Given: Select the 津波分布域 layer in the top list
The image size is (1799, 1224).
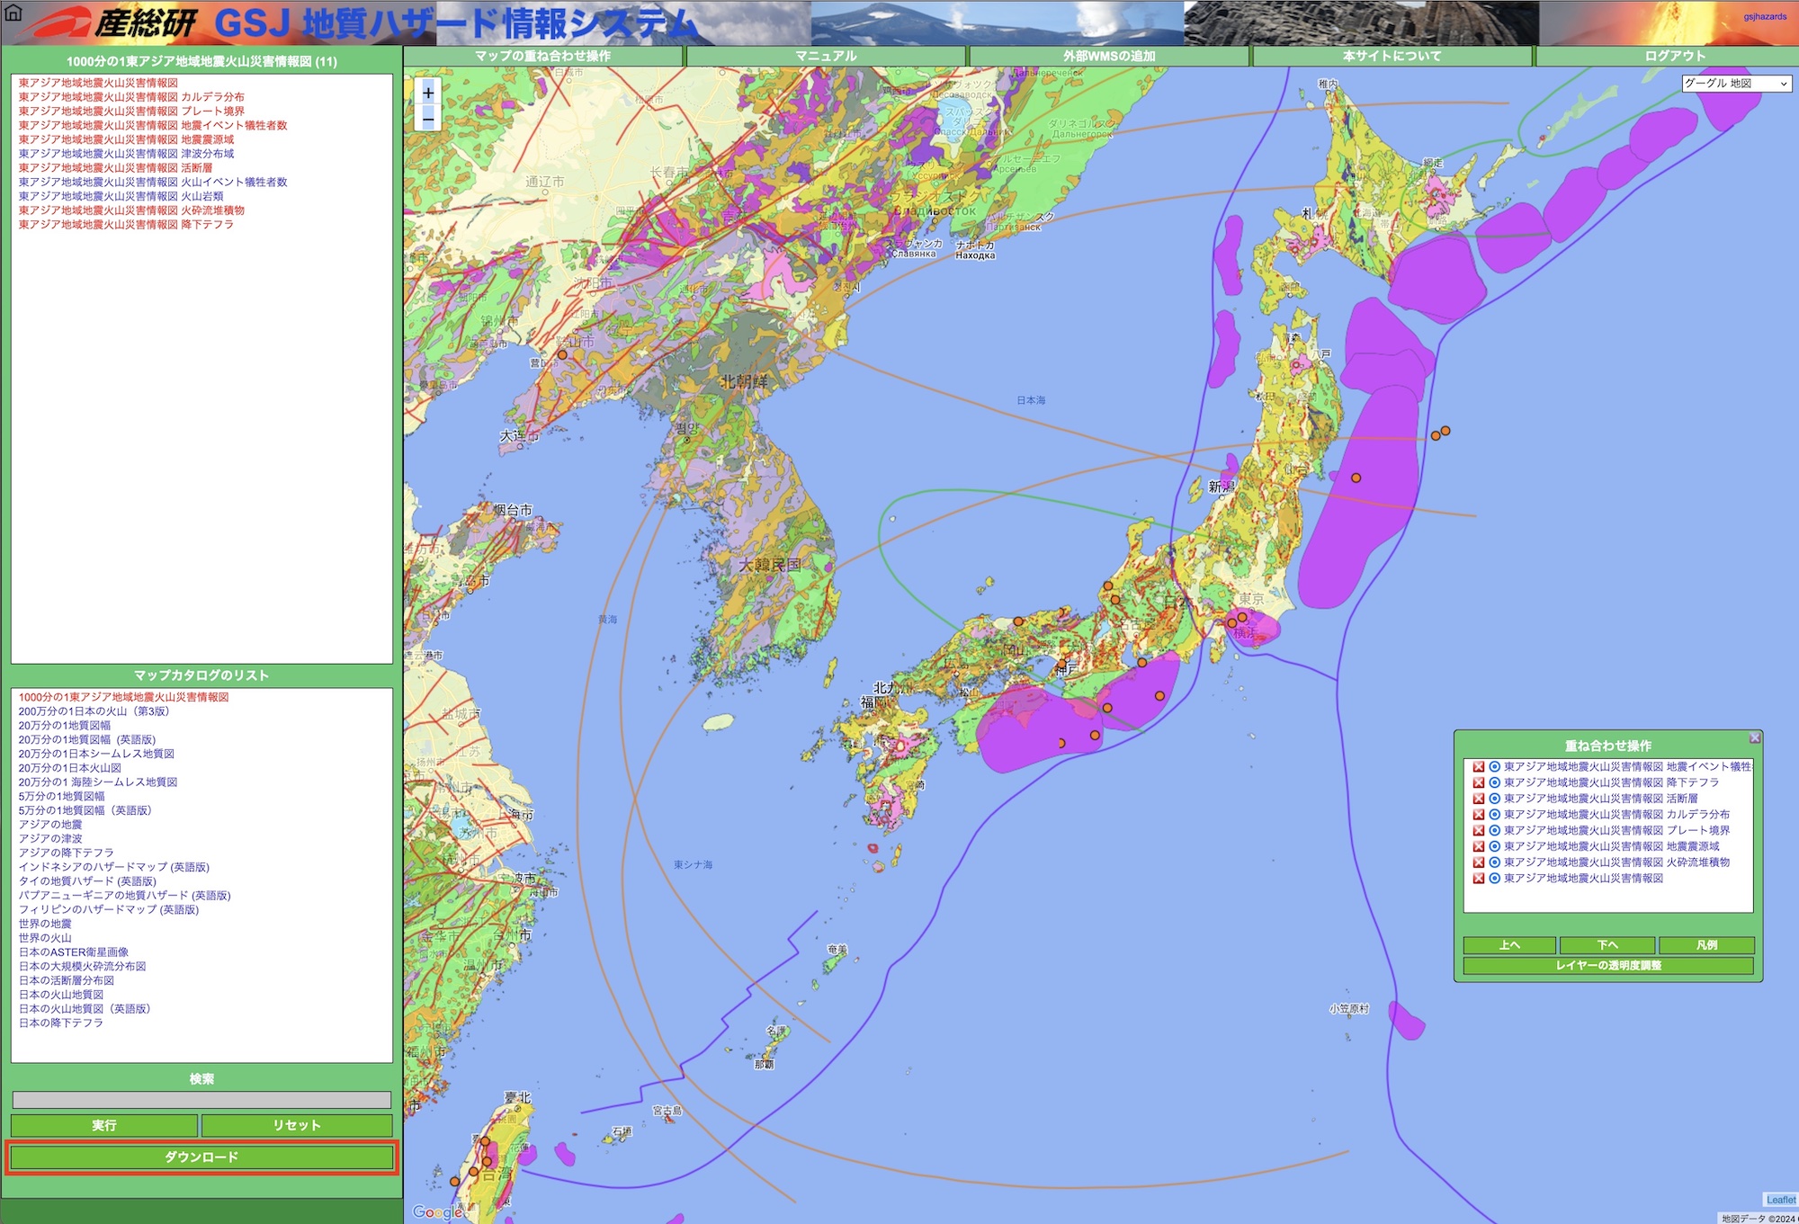Looking at the screenshot, I should [x=126, y=154].
